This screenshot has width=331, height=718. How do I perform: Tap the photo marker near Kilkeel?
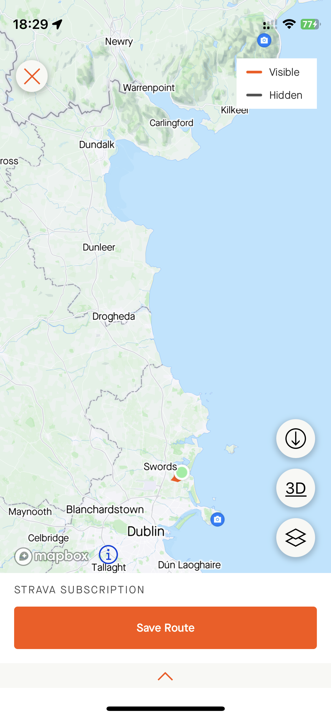click(x=264, y=40)
